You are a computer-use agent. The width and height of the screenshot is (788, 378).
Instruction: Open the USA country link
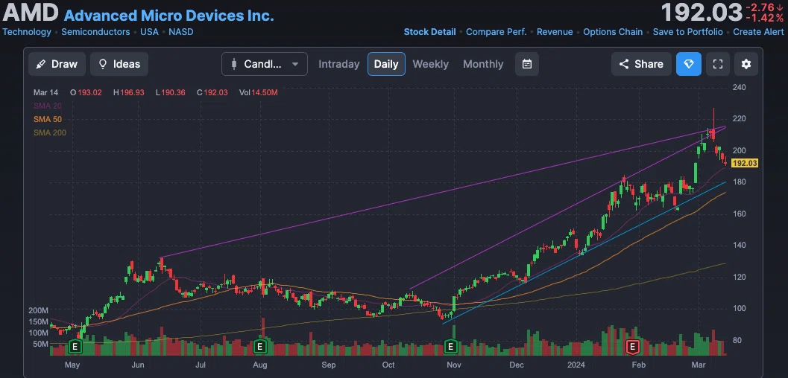point(149,32)
